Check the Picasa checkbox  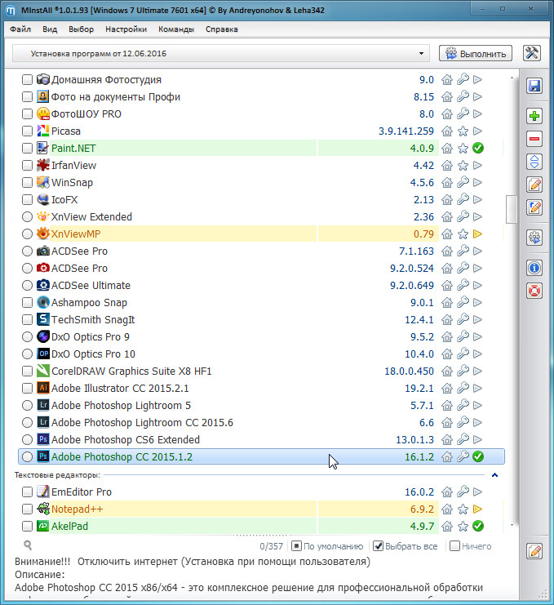27,131
